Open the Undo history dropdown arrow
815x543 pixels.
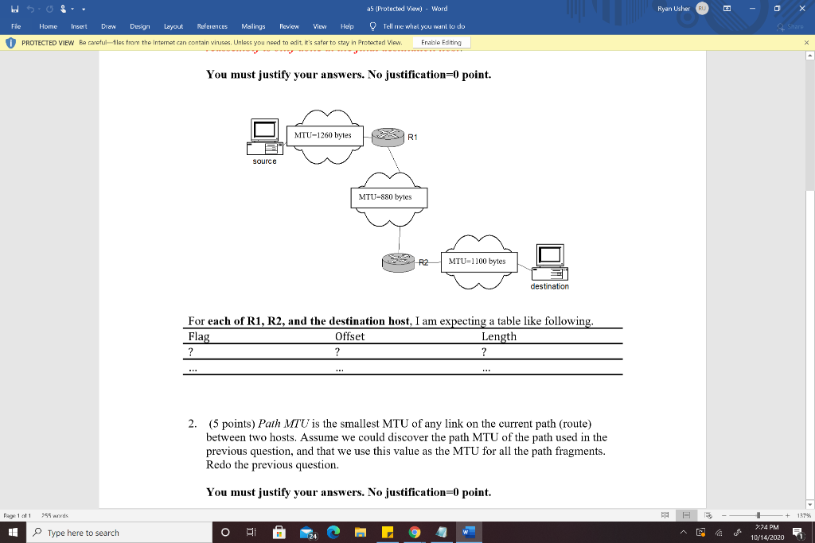(39, 8)
